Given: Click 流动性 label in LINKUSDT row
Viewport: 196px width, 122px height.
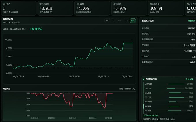Looking at the screenshot, I should click(190, 84).
